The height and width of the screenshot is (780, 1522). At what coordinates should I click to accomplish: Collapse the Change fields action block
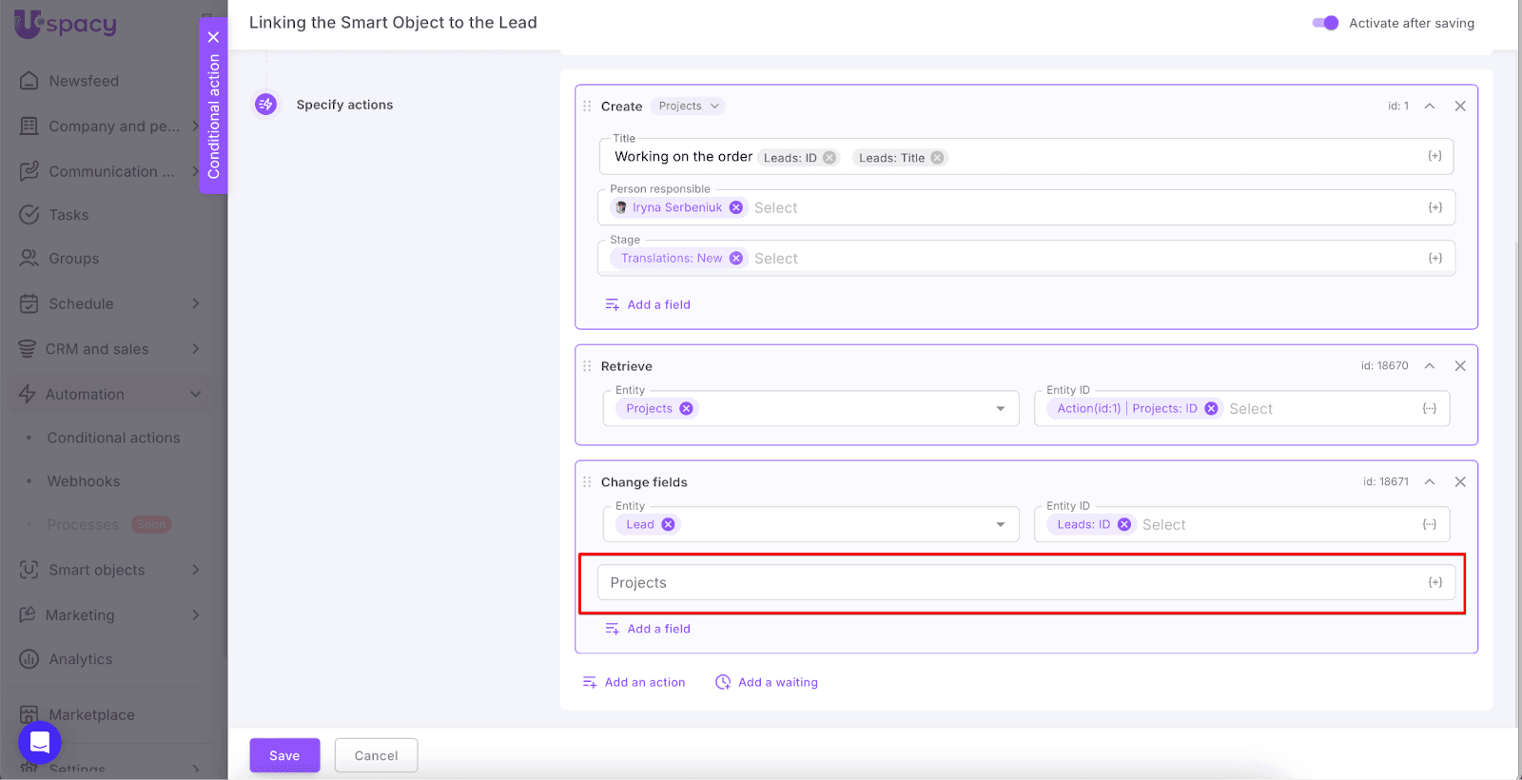pos(1429,482)
